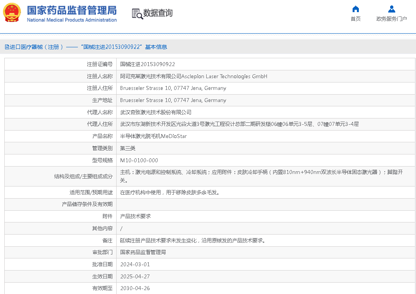Open the 政务服务门户 text link
Screen dimensions: 416x294
(x=392, y=19)
